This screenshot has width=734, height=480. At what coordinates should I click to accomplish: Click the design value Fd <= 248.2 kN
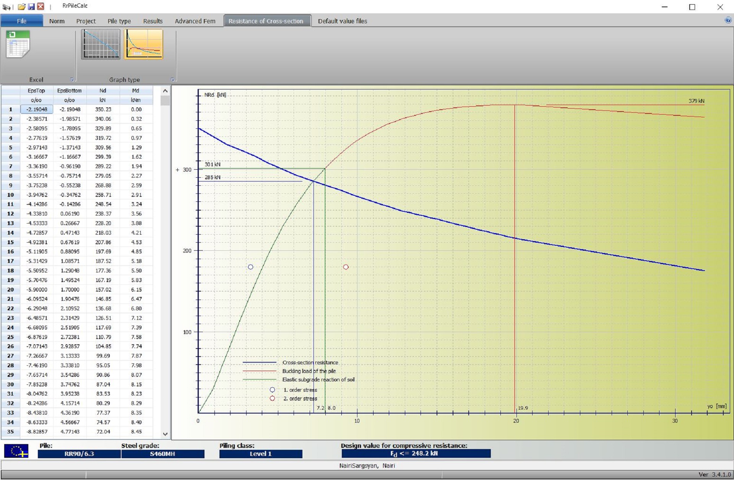click(x=416, y=454)
